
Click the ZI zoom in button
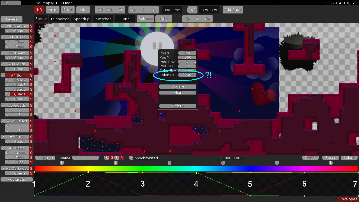[x=120, y=10]
